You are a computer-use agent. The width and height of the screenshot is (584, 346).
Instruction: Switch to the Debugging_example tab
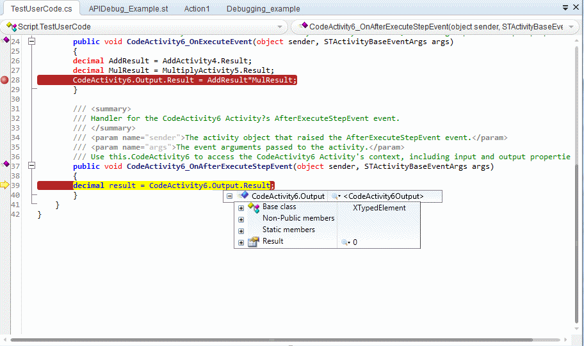(263, 9)
